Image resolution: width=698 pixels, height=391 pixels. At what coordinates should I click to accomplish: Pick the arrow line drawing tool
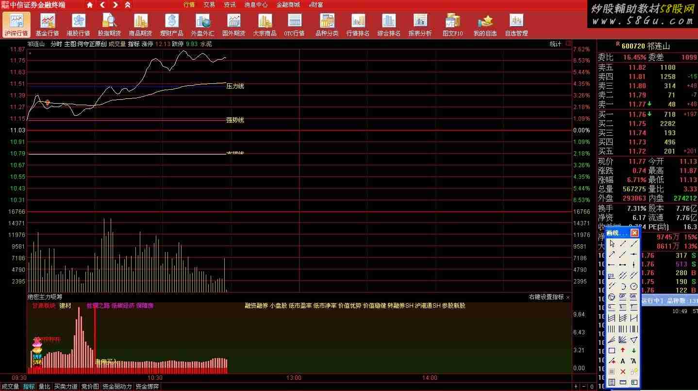(612, 253)
